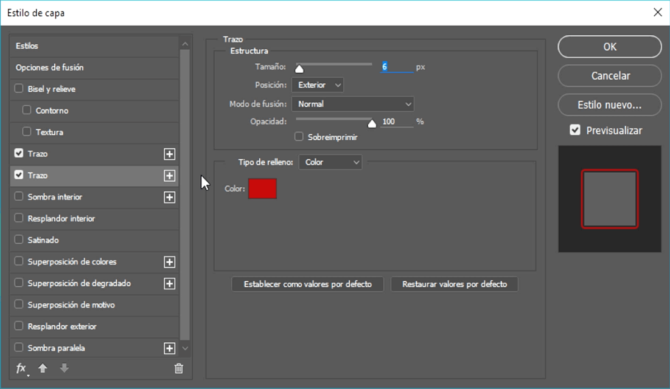This screenshot has height=389, width=670.
Task: Click plus icon next to Sombra paralela
Action: [x=170, y=348]
